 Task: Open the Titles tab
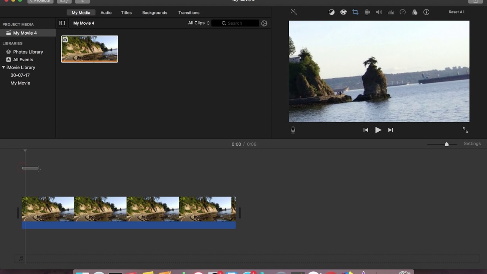point(126,13)
